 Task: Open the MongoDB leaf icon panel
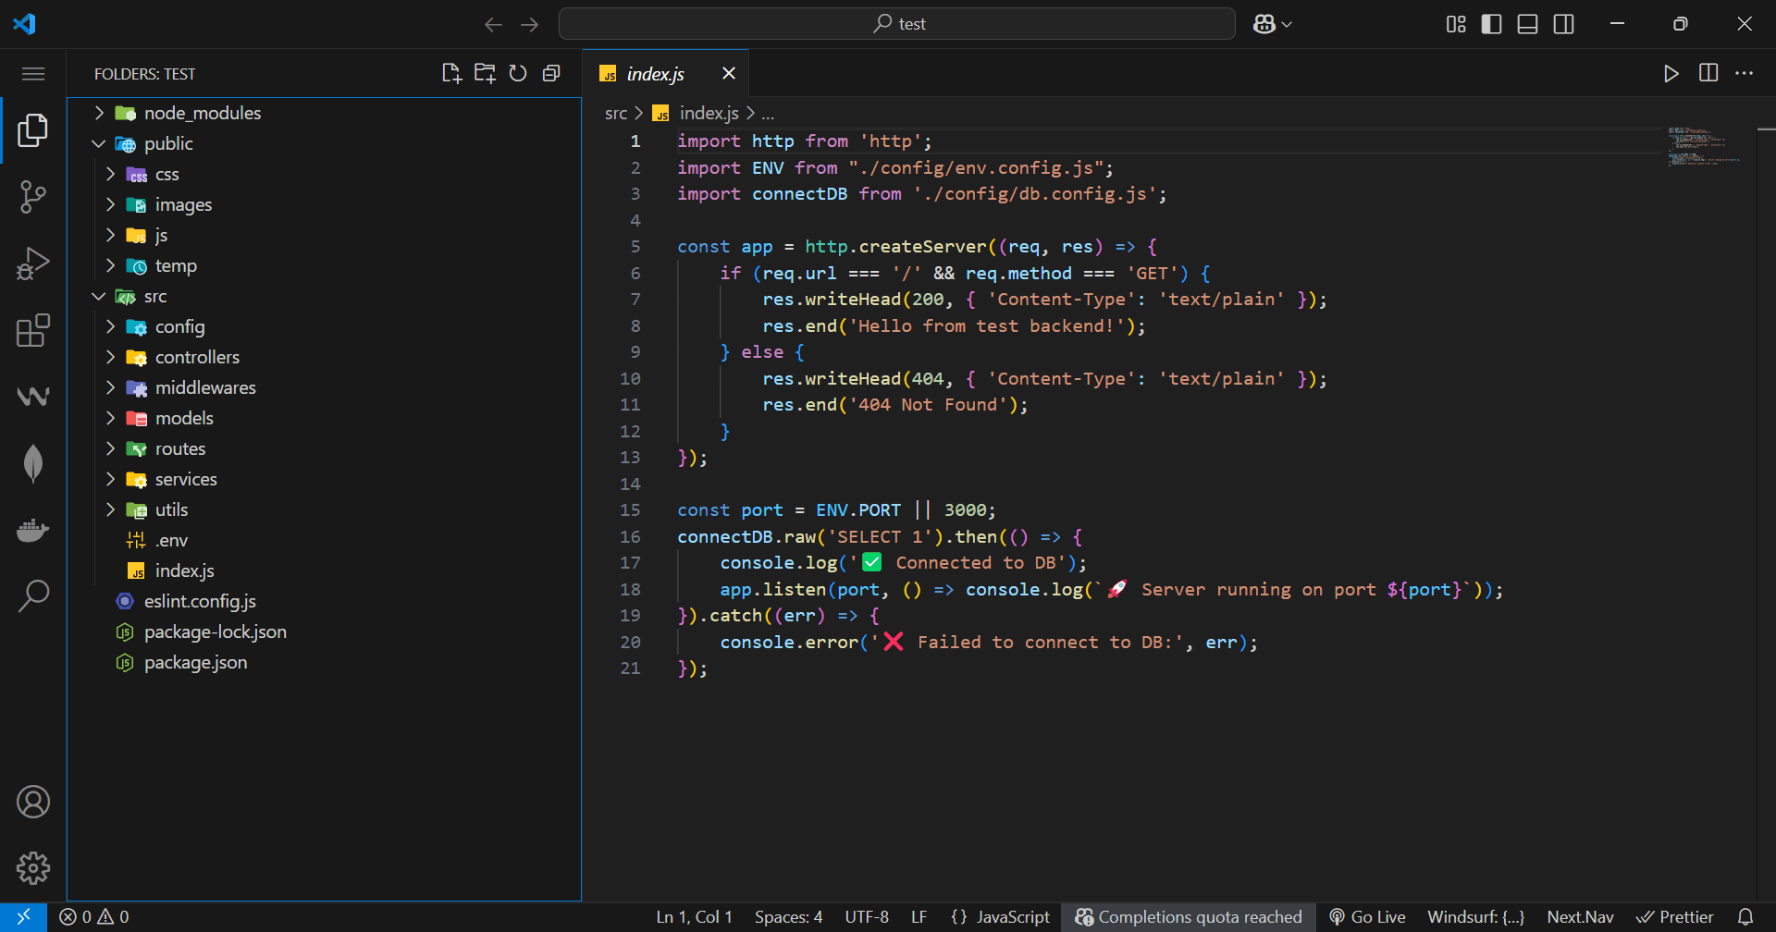pyautogui.click(x=33, y=463)
